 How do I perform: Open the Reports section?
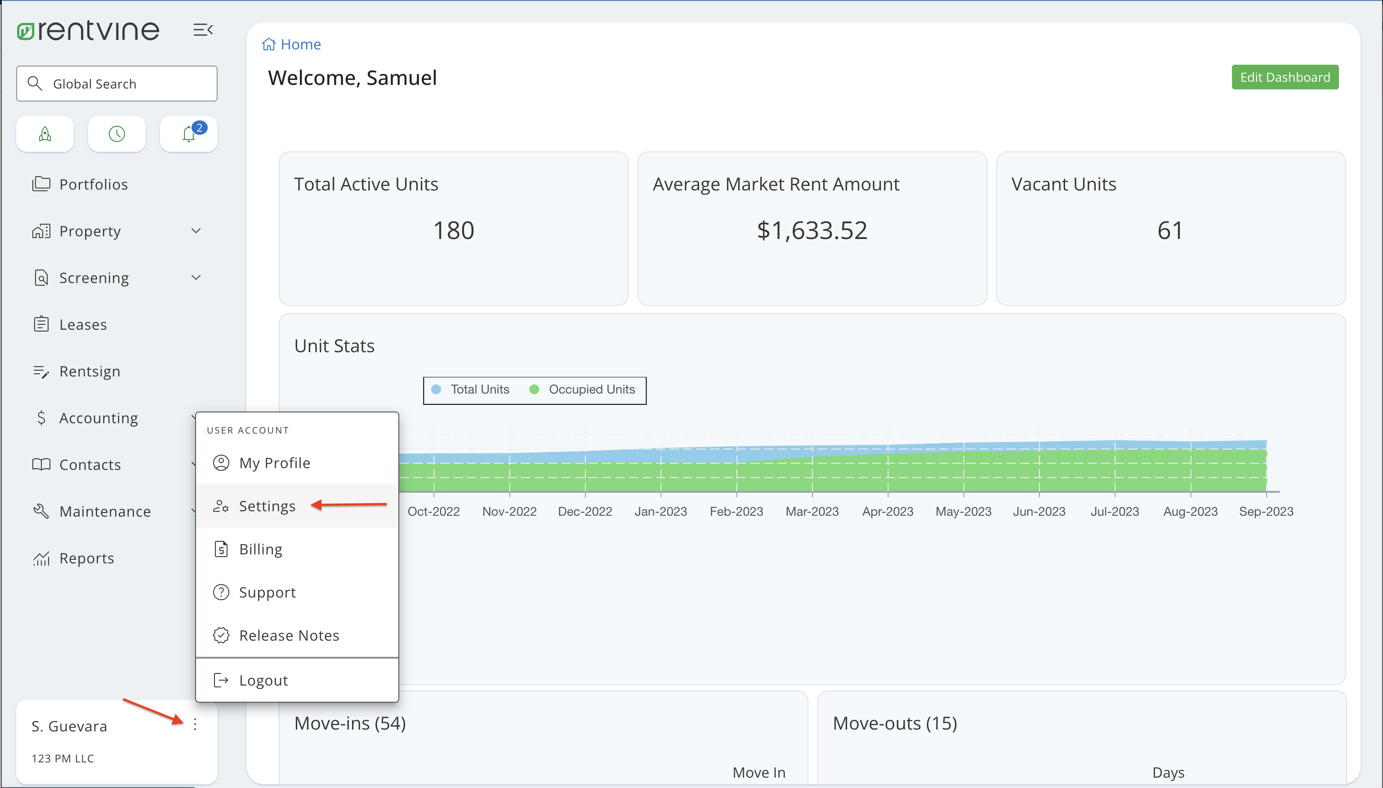pos(87,558)
